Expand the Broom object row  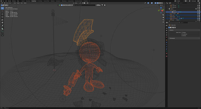coord(171,12)
